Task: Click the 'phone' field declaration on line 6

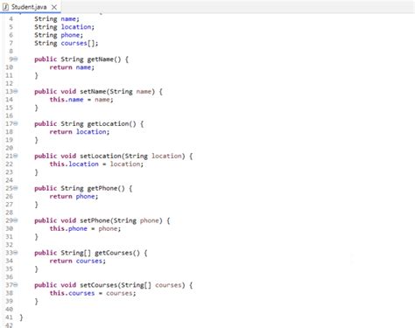Action: coord(70,35)
